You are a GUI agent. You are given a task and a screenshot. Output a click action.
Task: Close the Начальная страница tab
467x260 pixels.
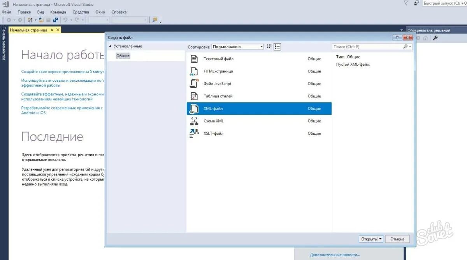[58, 30]
